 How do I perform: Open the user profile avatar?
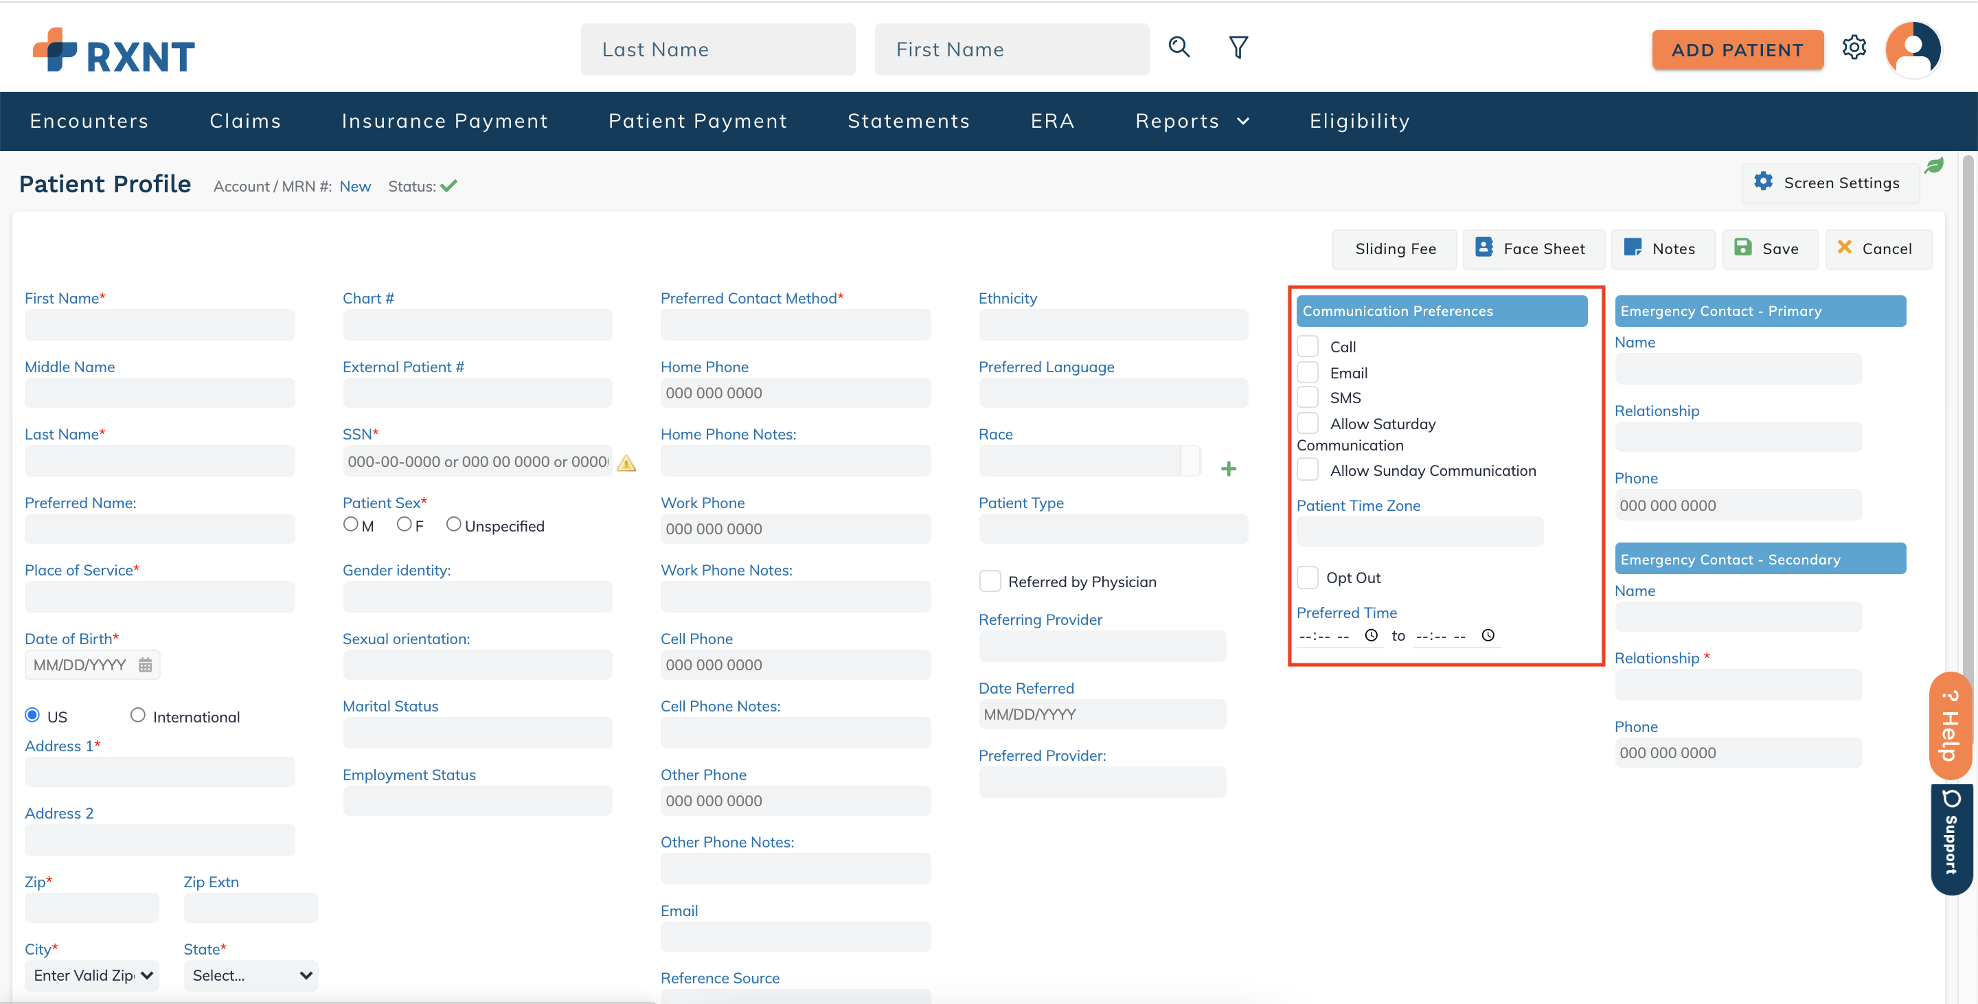[1913, 49]
